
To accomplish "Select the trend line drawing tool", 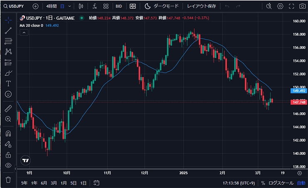I will (8, 30).
